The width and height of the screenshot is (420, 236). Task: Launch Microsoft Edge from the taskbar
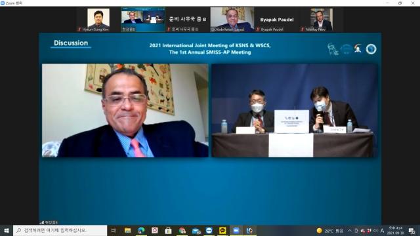[x=141, y=230]
